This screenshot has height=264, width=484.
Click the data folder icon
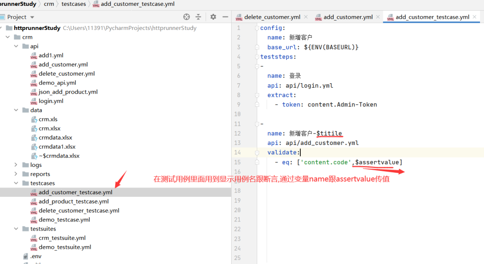[x=26, y=110]
